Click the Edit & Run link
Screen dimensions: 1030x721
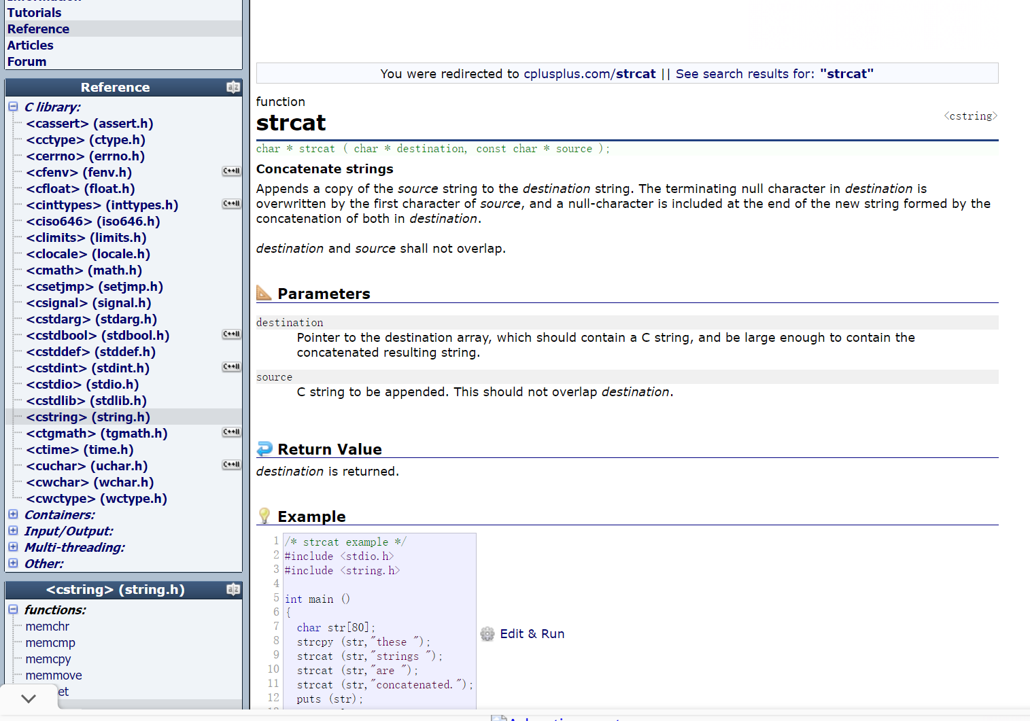click(x=532, y=634)
